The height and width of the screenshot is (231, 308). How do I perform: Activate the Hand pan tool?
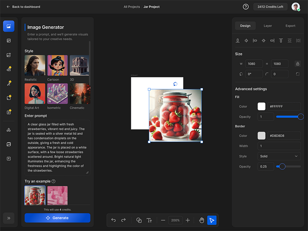tap(201, 220)
